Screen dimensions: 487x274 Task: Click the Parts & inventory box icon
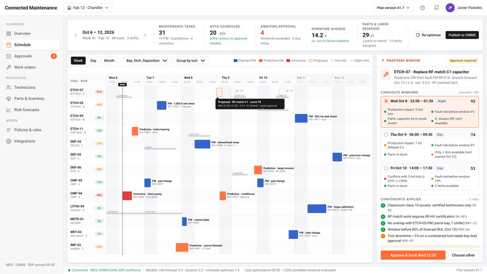pos(9,99)
